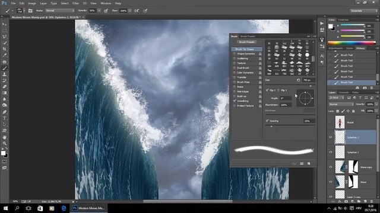
Task: Lock transparent pixels of layer
Action: [x=338, y=111]
